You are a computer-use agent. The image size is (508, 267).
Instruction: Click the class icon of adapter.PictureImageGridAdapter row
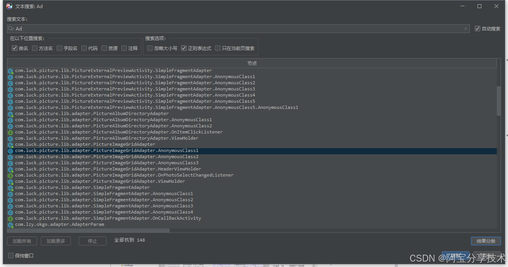click(x=11, y=145)
